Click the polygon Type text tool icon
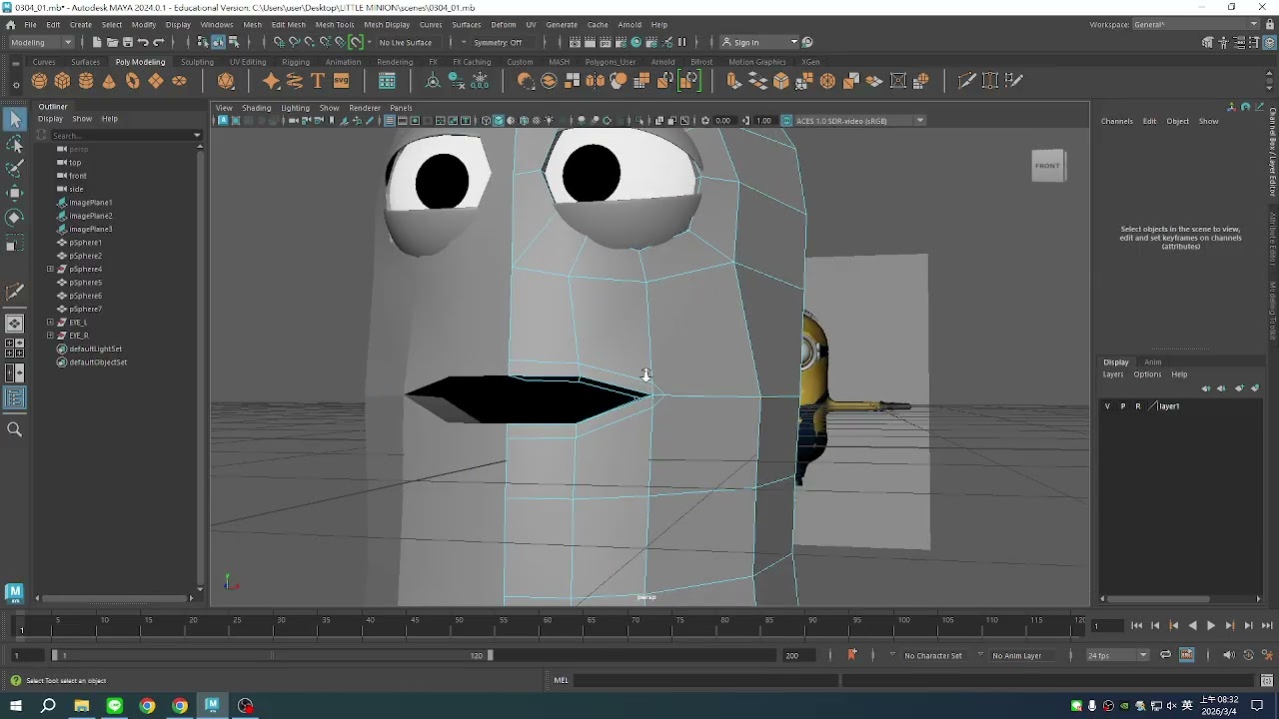 318,81
